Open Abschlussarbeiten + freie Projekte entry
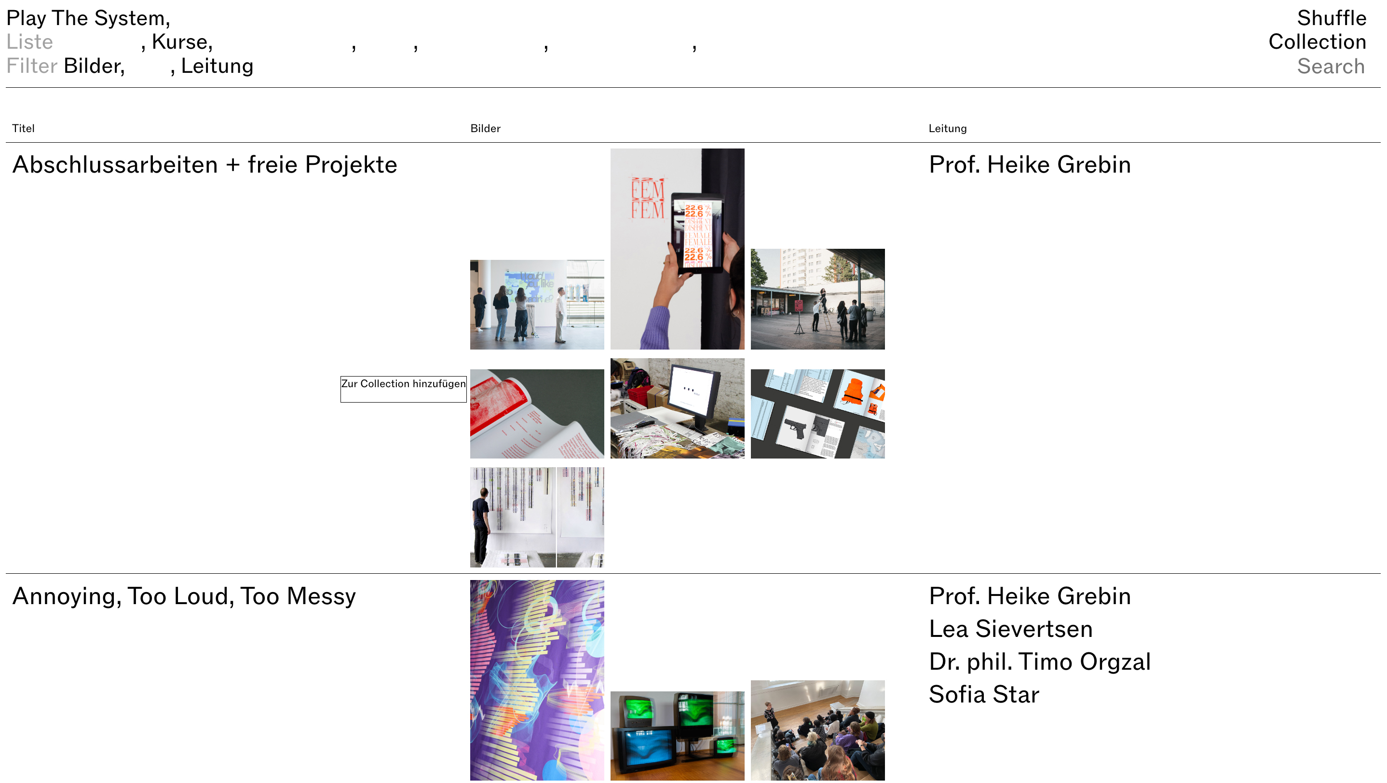This screenshot has width=1387, height=783. (204, 165)
